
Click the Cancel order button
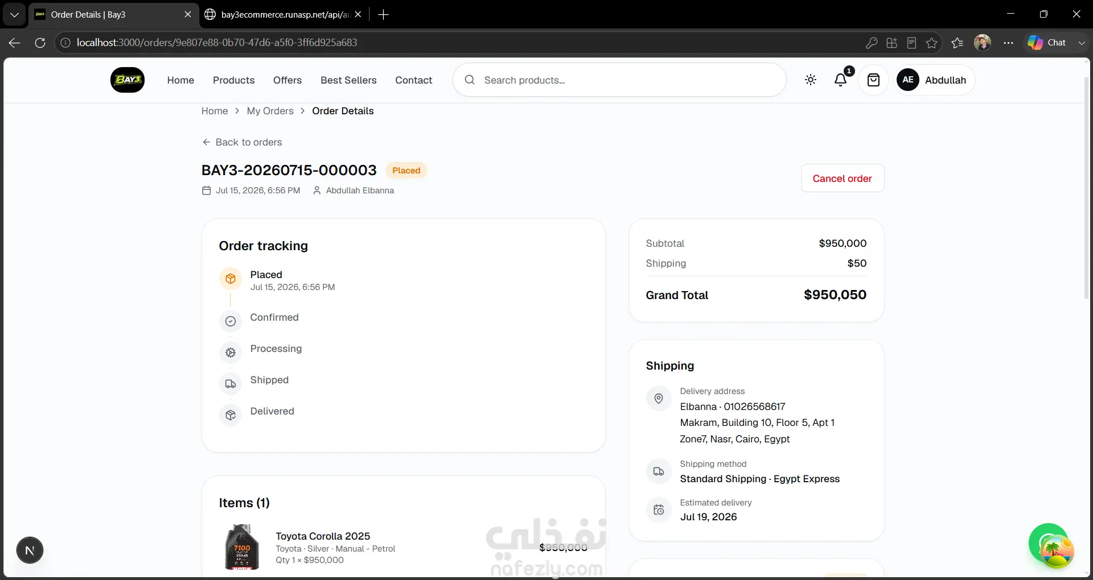(843, 179)
